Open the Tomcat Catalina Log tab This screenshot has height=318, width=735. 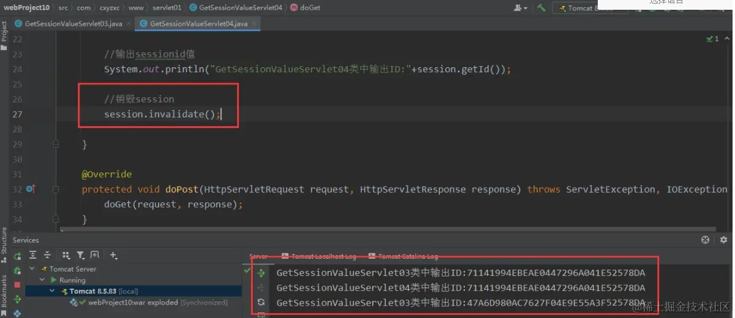[402, 256]
